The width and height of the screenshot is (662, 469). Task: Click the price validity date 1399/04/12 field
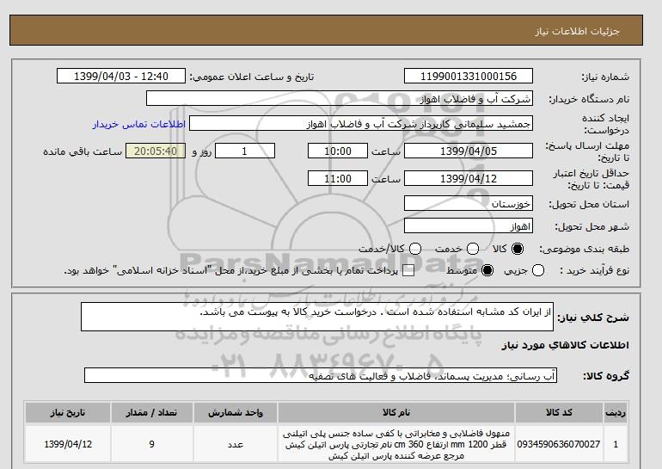[x=469, y=178]
